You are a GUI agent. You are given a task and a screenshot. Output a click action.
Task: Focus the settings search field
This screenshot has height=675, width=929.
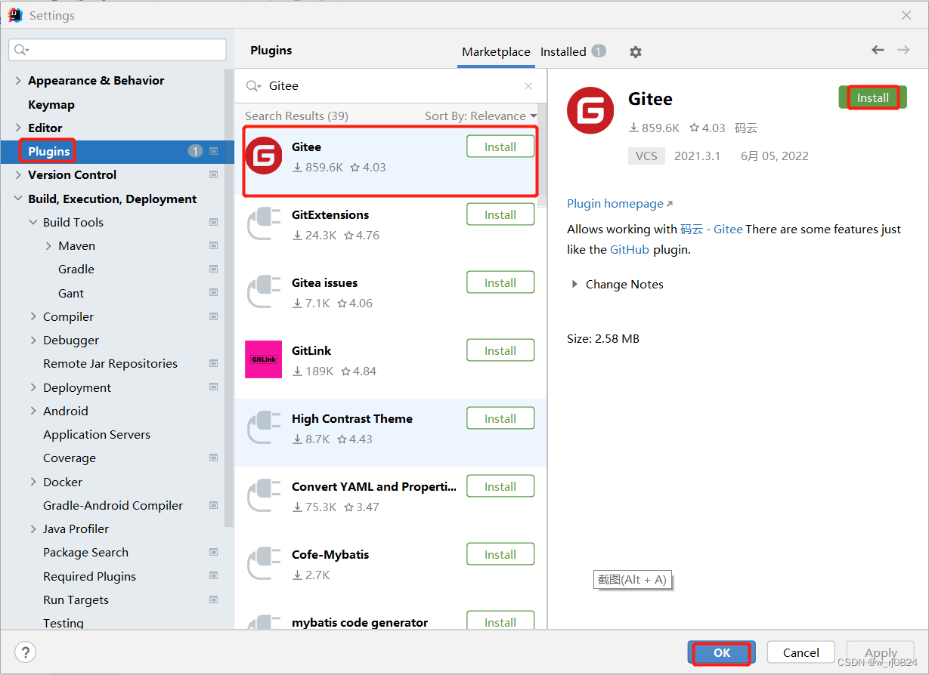tap(117, 50)
